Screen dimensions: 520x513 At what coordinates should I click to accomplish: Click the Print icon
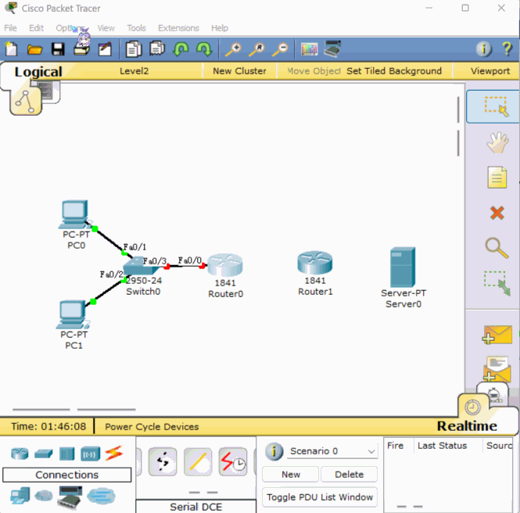[81, 49]
